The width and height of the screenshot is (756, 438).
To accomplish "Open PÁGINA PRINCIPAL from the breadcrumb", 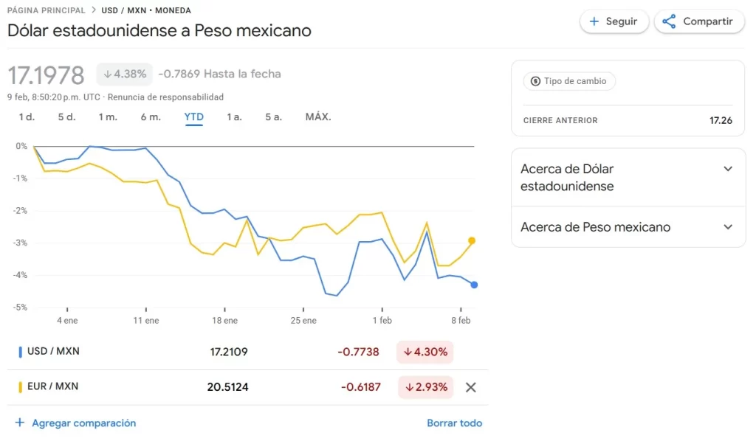I will point(46,10).
